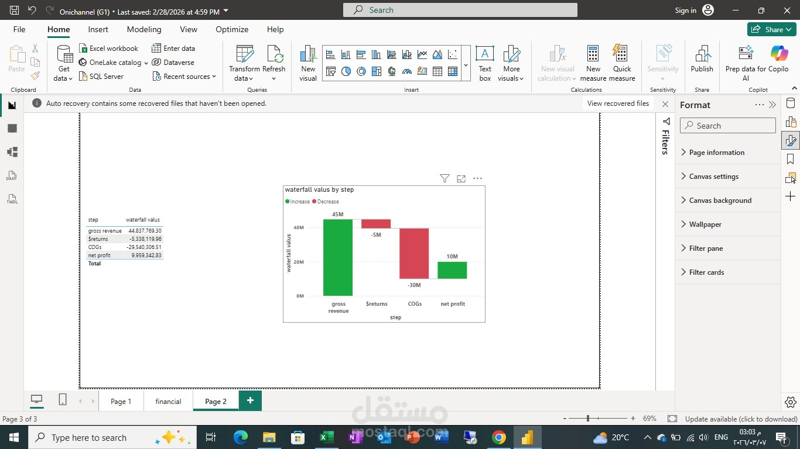
Task: Open the Format visual pane icon
Action: click(791, 140)
